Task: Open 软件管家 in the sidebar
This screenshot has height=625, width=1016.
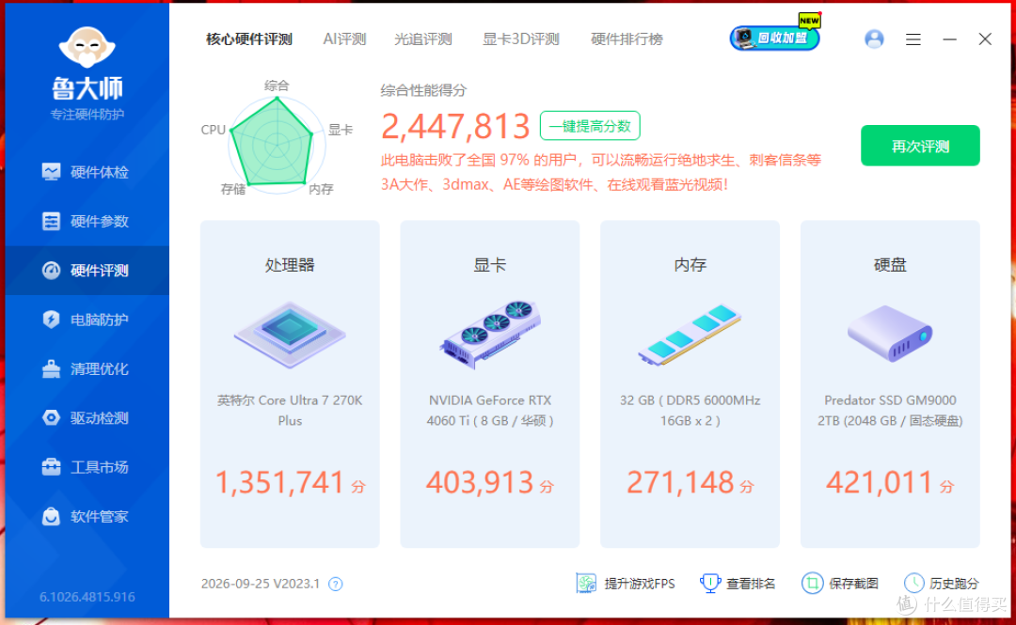Action: click(87, 517)
